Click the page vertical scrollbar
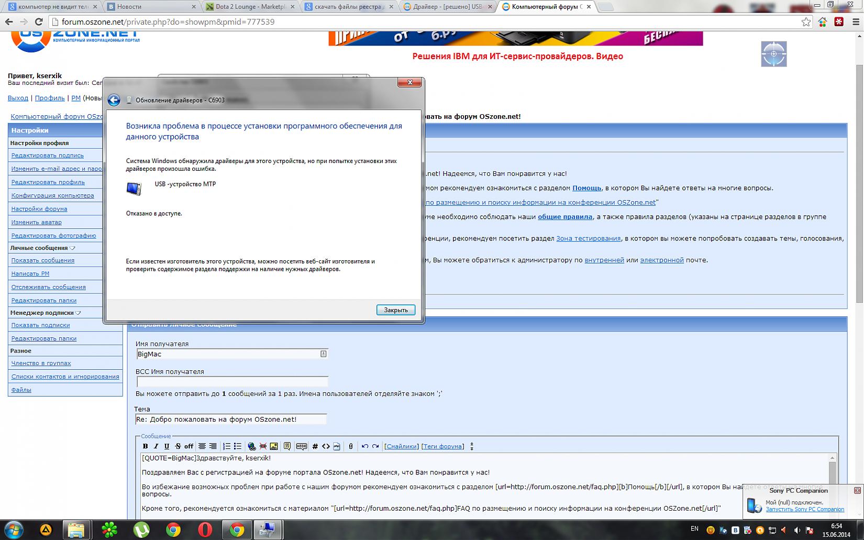 pyautogui.click(x=859, y=183)
